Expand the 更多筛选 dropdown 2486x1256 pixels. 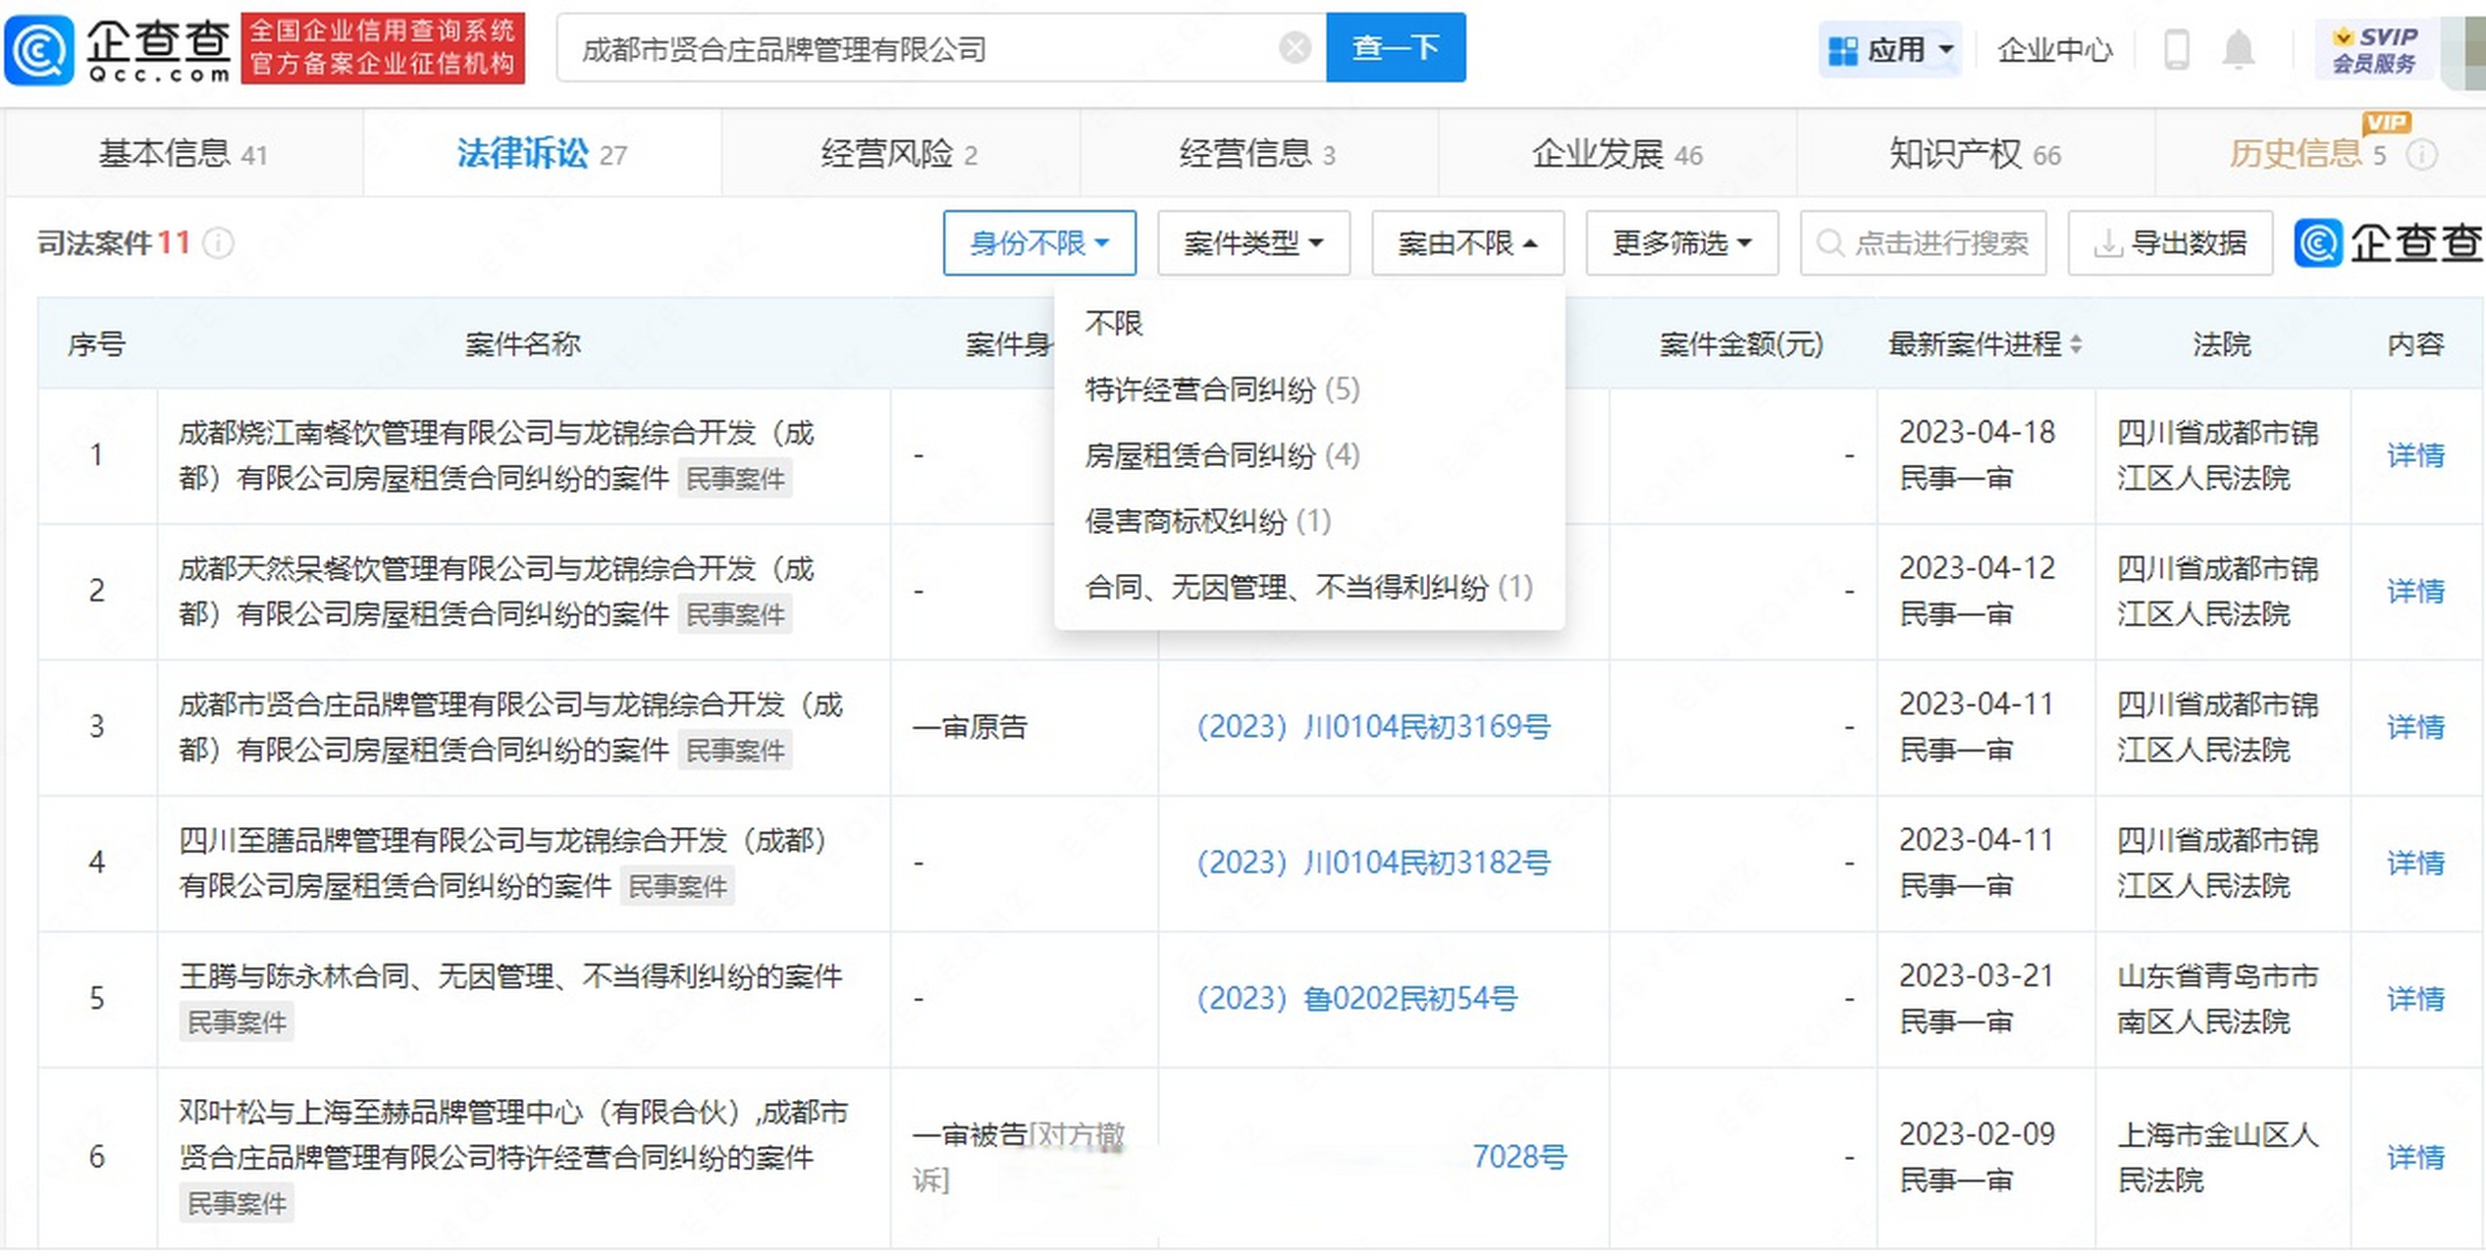(x=1681, y=242)
